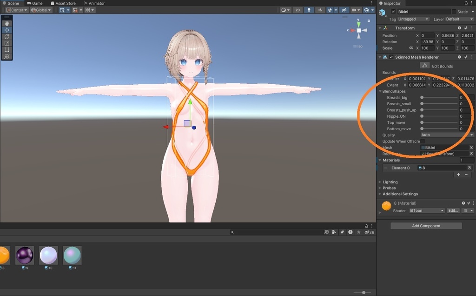Select the combined Transform tool

click(7, 56)
